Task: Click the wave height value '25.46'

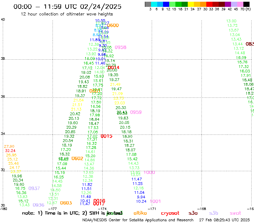Action: pyautogui.click(x=13, y=163)
